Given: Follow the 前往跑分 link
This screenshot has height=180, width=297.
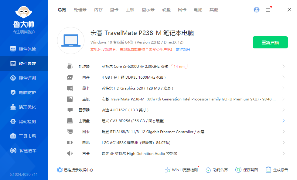Looking at the screenshot, I should tap(183, 50).
